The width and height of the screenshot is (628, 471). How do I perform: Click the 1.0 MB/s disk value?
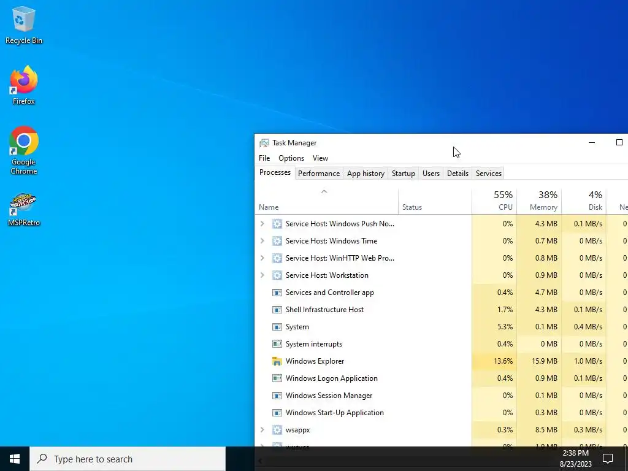tap(588, 361)
